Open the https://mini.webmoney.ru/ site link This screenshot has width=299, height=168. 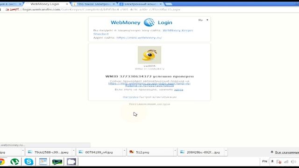click(x=139, y=38)
